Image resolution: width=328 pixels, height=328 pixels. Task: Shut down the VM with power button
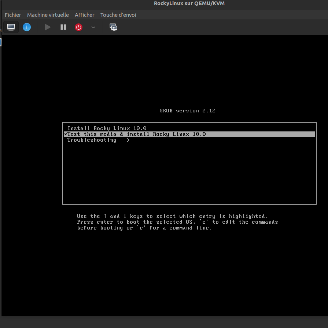coord(78,27)
